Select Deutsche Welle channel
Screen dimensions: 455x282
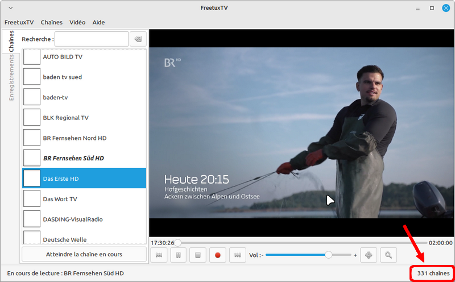(x=84, y=237)
